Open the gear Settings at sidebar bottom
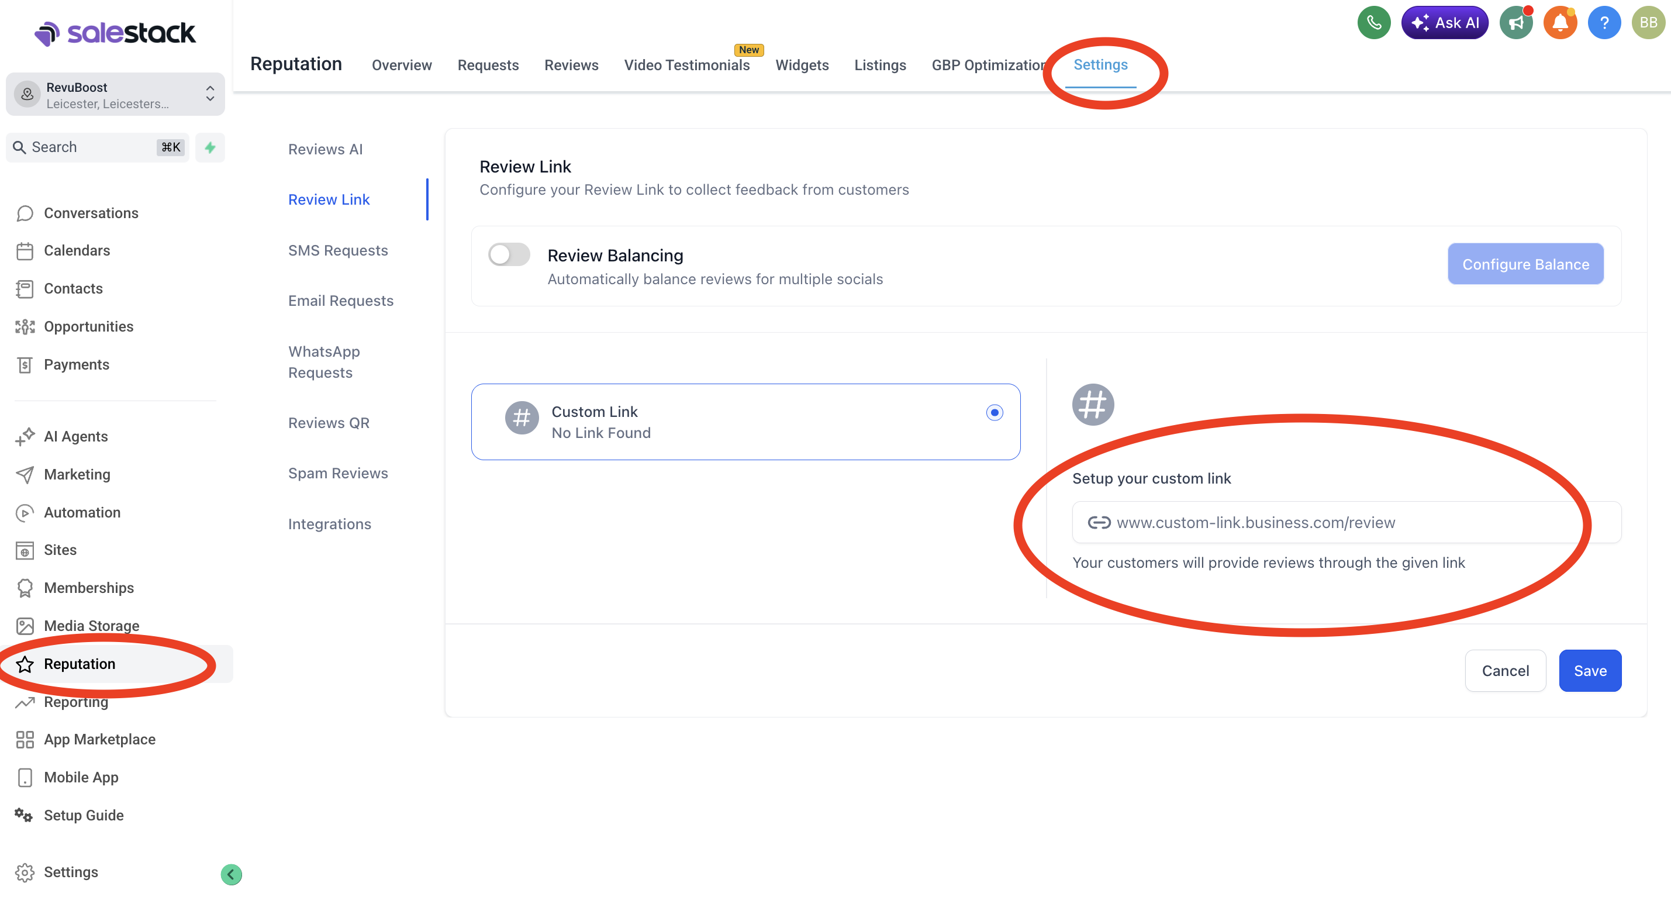 [x=70, y=872]
